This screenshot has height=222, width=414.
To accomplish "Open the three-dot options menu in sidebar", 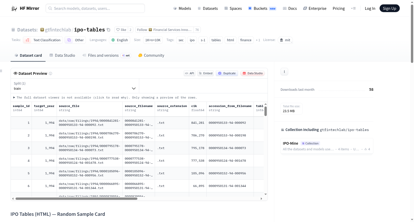I will click(284, 72).
